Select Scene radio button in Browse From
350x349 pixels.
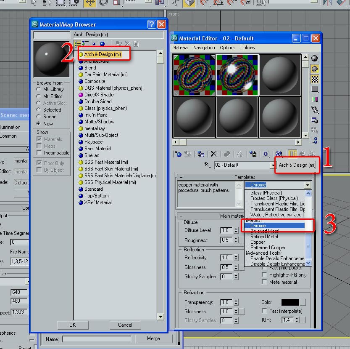click(38, 117)
